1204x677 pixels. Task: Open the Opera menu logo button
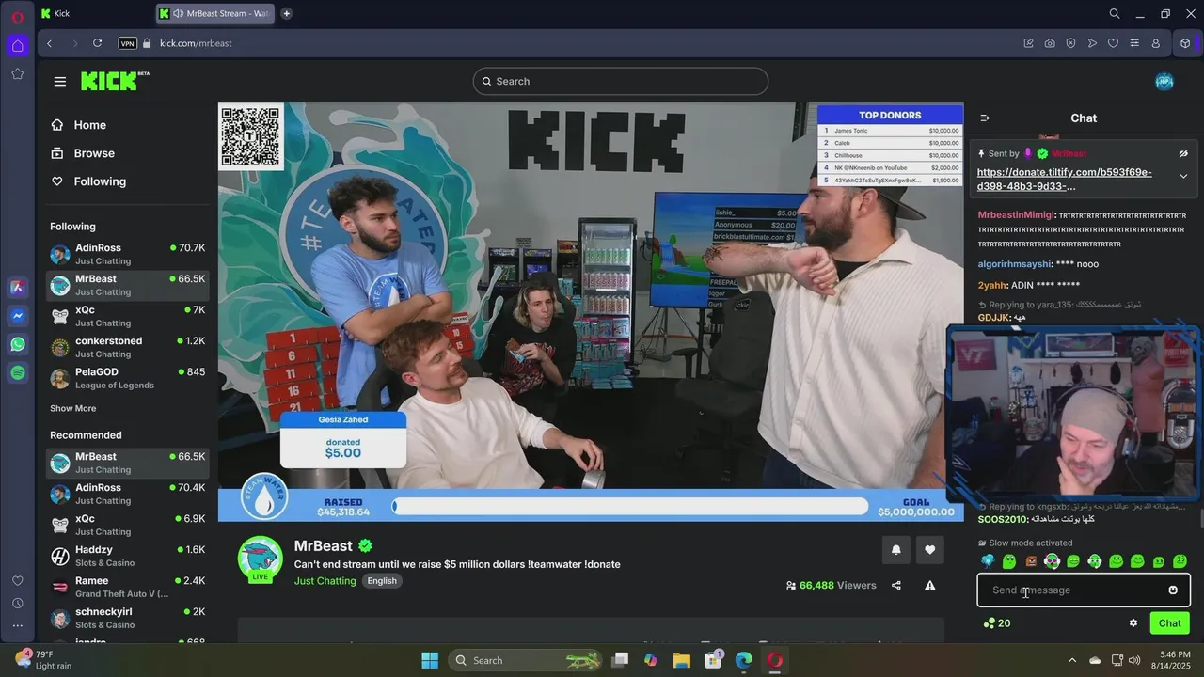coord(17,16)
